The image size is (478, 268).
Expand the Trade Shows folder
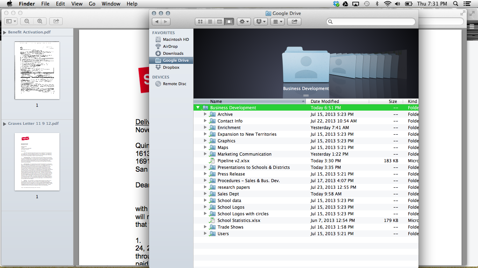pos(205,227)
